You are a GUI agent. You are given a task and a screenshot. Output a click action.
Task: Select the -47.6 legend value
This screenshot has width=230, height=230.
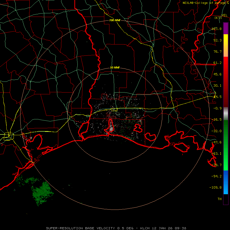pyautogui.click(x=216, y=142)
